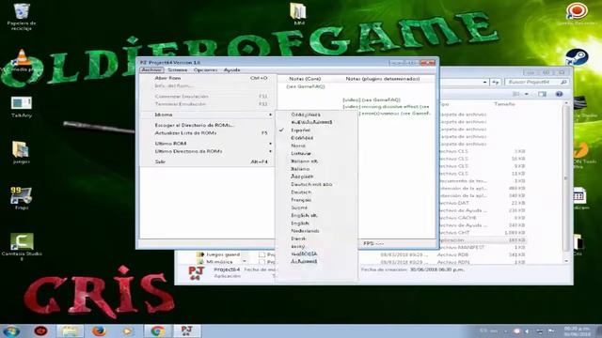This screenshot has width=602, height=338.
Task: Click the Explorer change view icon
Action: pyautogui.click(x=516, y=94)
